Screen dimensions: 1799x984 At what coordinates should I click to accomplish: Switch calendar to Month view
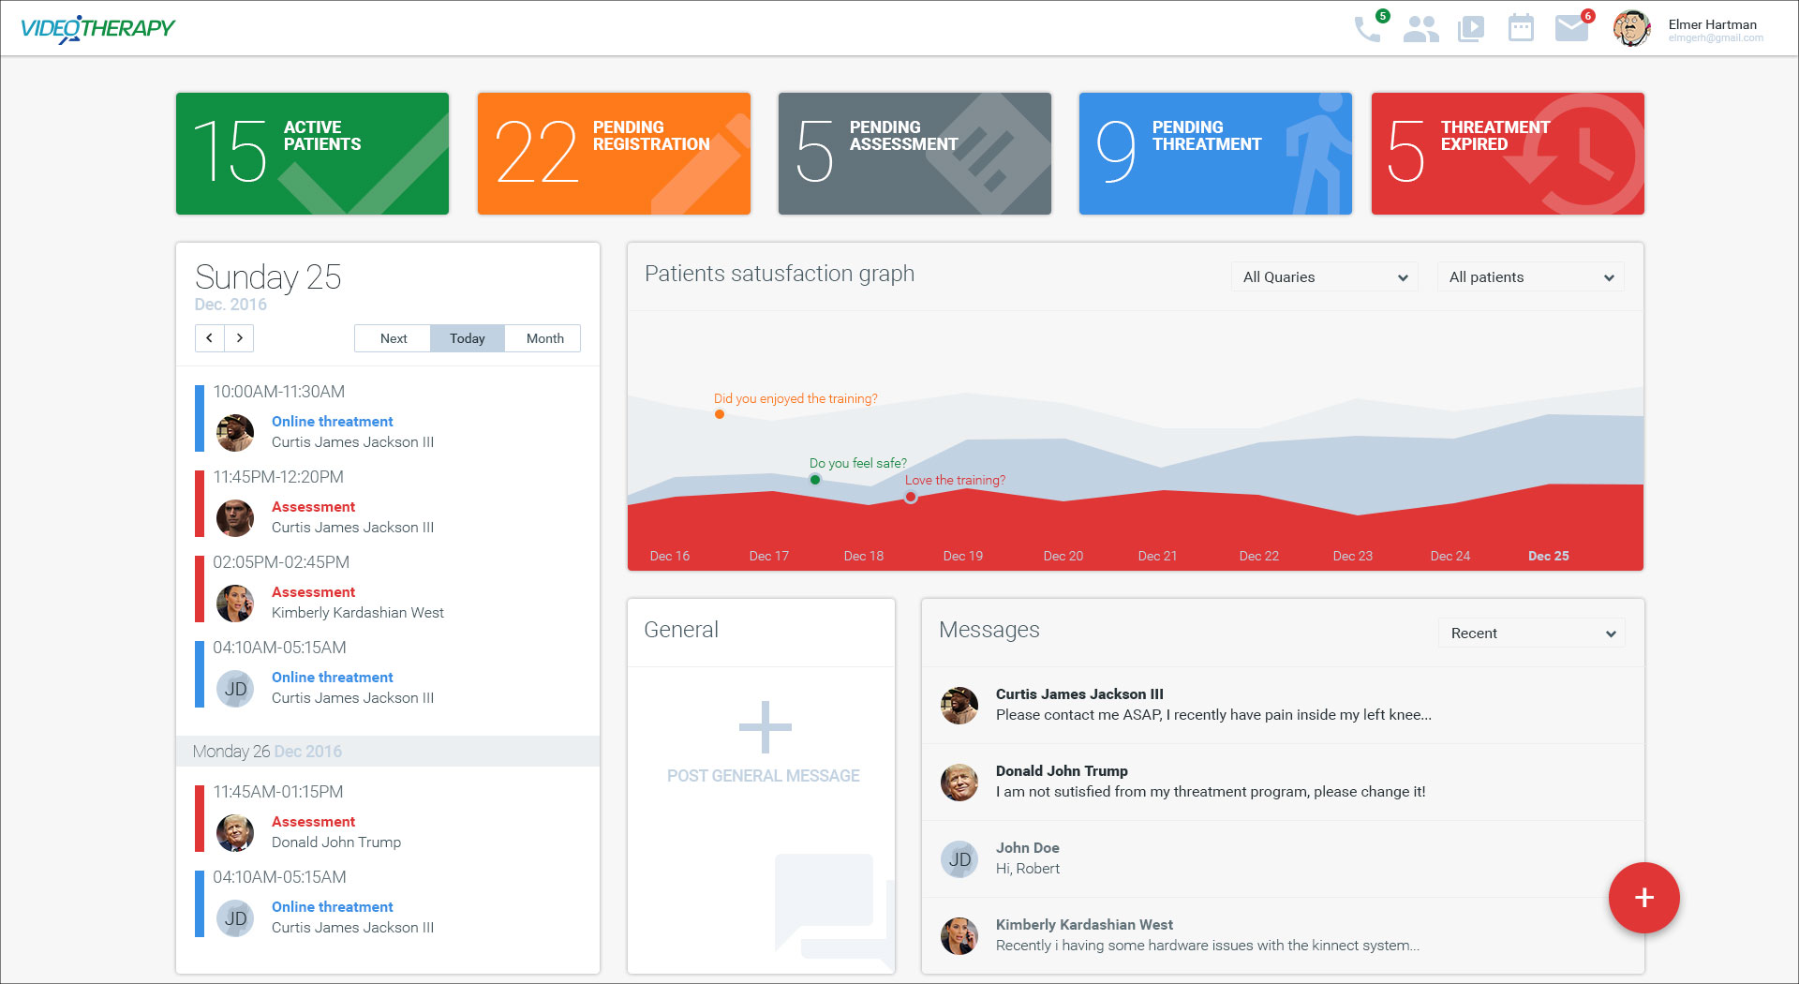click(544, 338)
